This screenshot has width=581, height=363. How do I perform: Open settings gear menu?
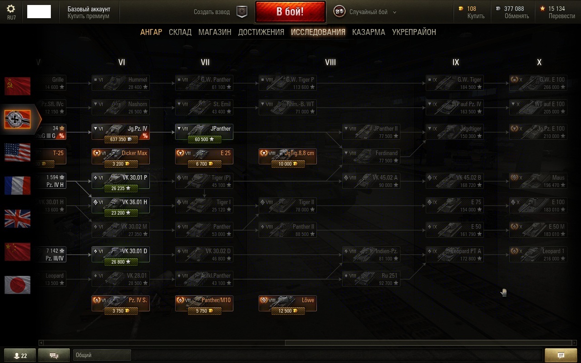11,9
